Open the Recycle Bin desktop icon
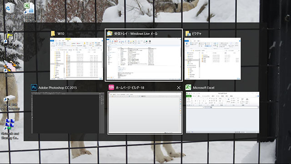The height and width of the screenshot is (164, 291). click(x=10, y=9)
